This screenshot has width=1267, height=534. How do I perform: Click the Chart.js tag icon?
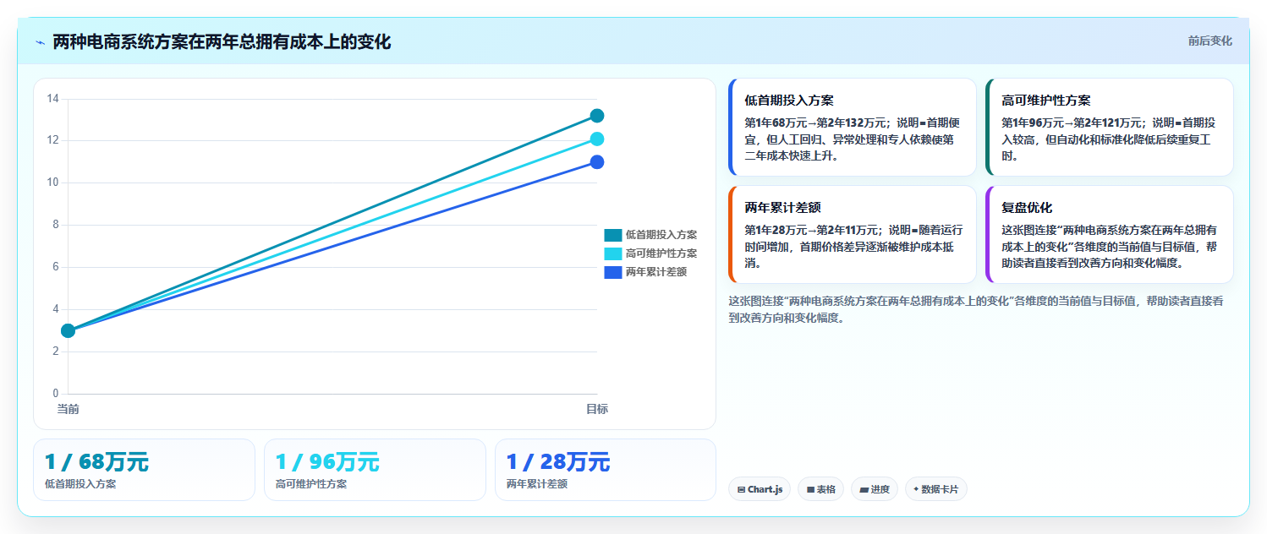(x=742, y=489)
